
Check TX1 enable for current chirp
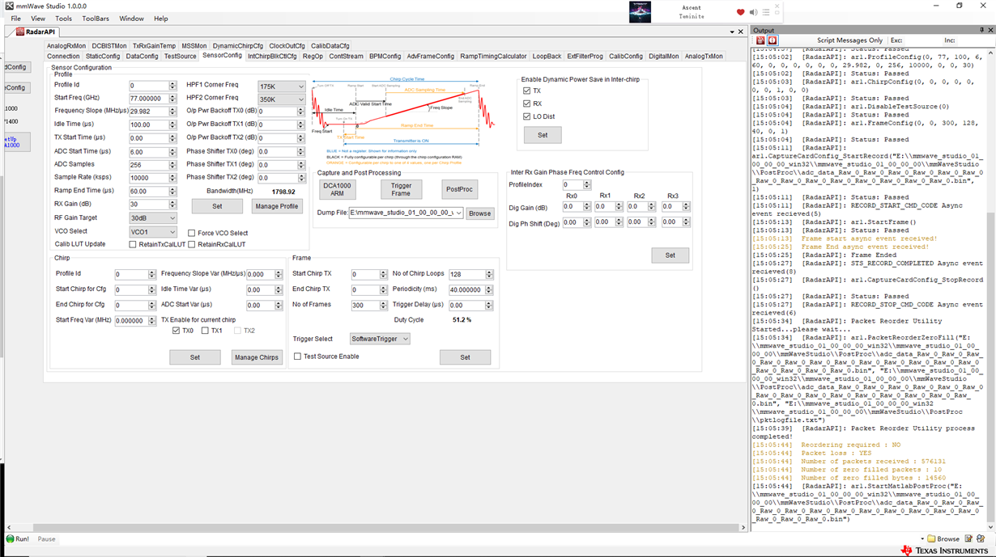205,331
